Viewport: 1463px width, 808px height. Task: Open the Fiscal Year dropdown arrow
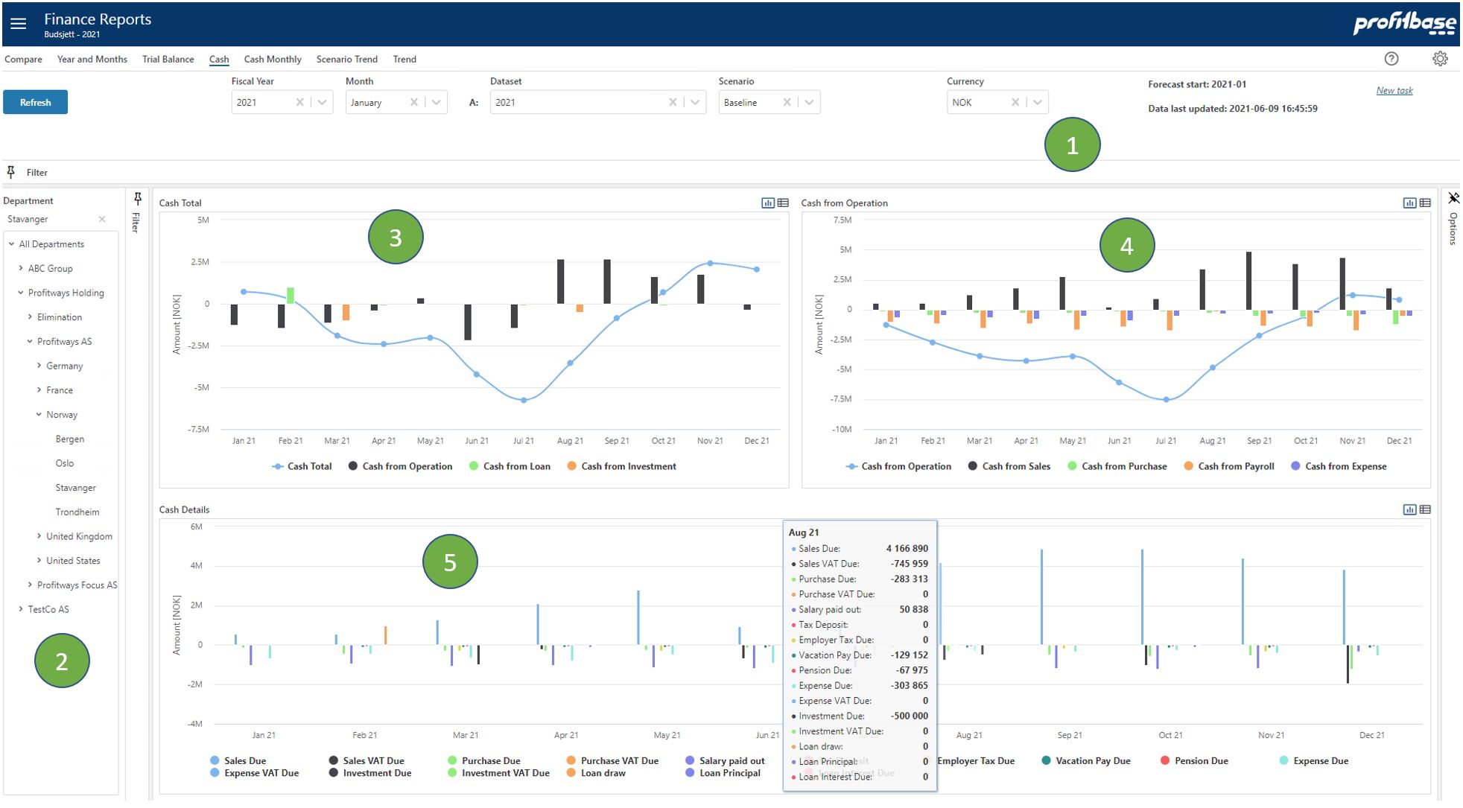(x=322, y=102)
